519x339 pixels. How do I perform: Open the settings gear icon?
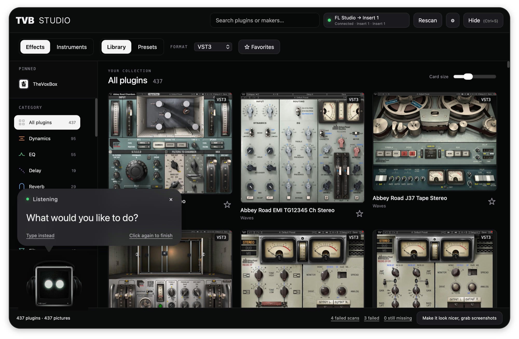click(x=453, y=21)
